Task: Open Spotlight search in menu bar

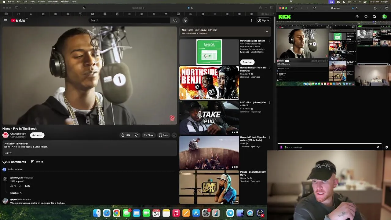Action: pyautogui.click(x=360, y=2)
